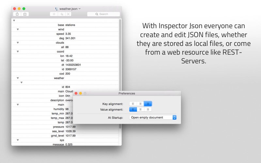Viewport: 261px width, 163px height.
Task: Collapse the main node
Action: coord(18,105)
